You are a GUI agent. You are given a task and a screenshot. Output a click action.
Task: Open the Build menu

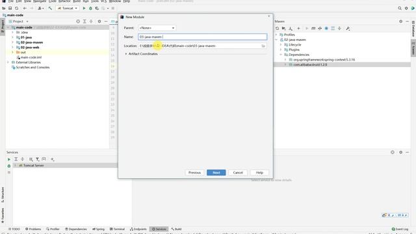click(77, 1)
